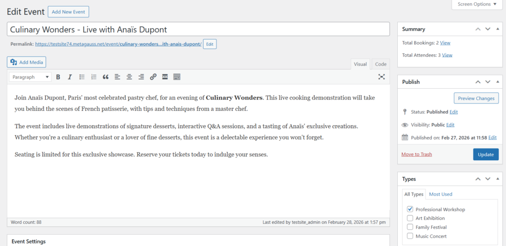Insert a numbered list
Viewport: 506px width, 246px height.
94,77
